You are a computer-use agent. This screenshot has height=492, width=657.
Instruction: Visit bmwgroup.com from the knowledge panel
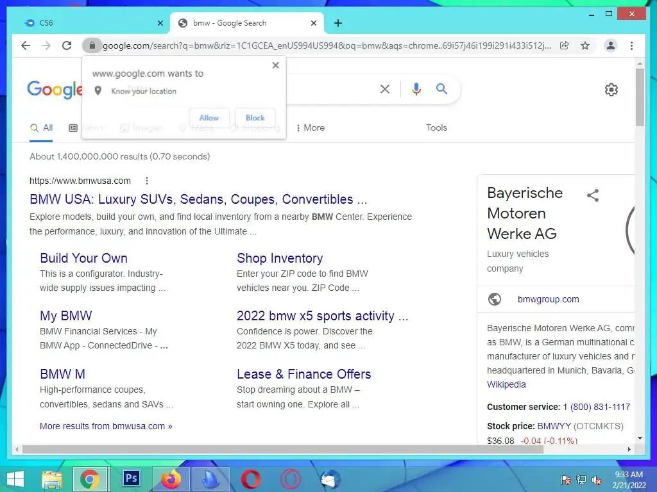click(548, 300)
